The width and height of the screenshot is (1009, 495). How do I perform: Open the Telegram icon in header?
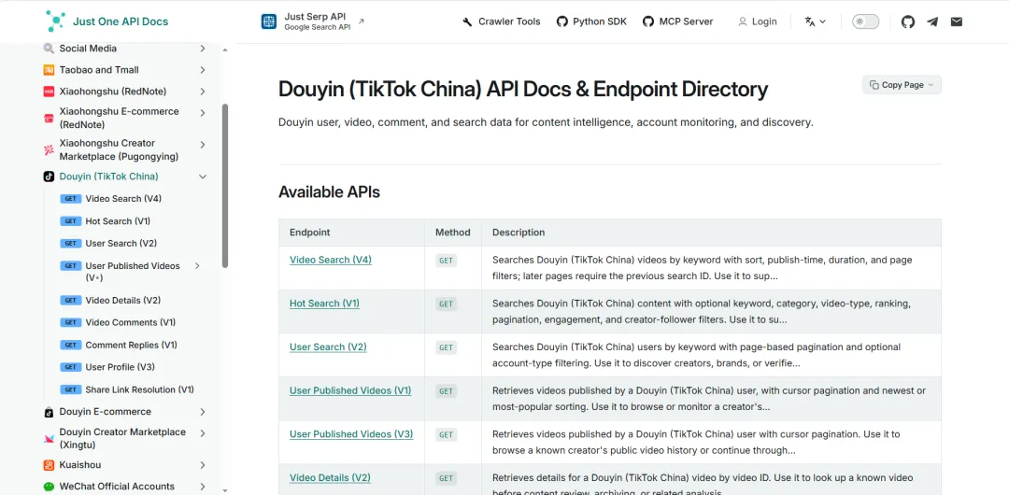tap(932, 21)
